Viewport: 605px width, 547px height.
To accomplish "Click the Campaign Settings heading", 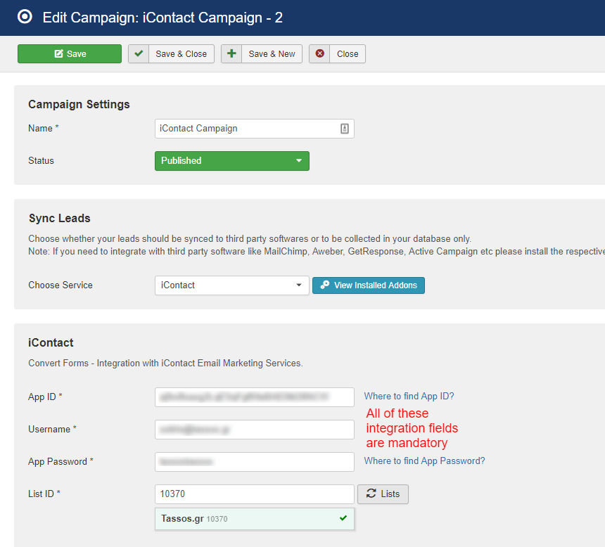I will click(79, 104).
